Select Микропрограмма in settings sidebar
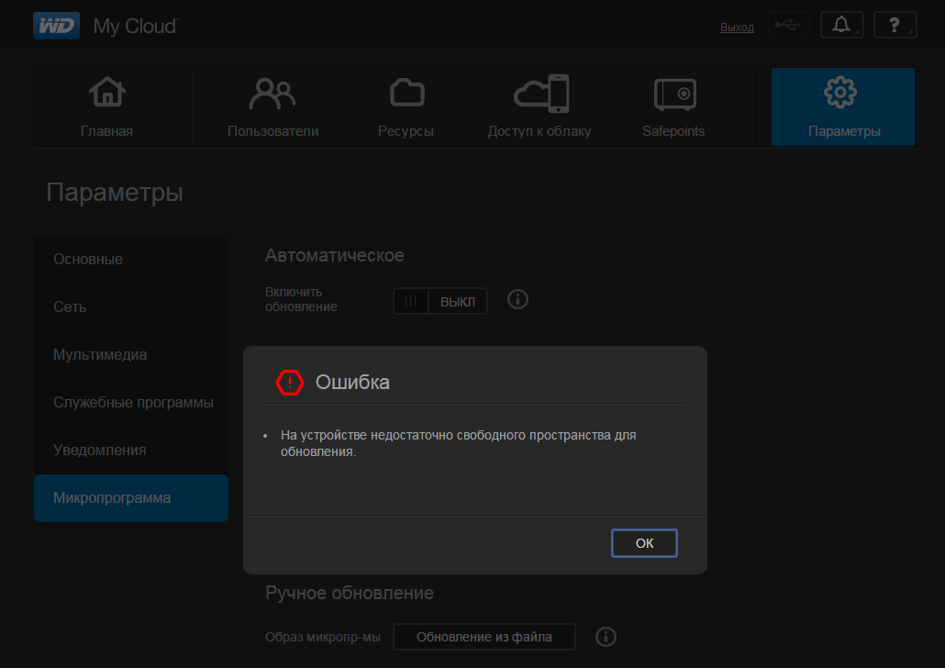The height and width of the screenshot is (668, 945). click(131, 498)
